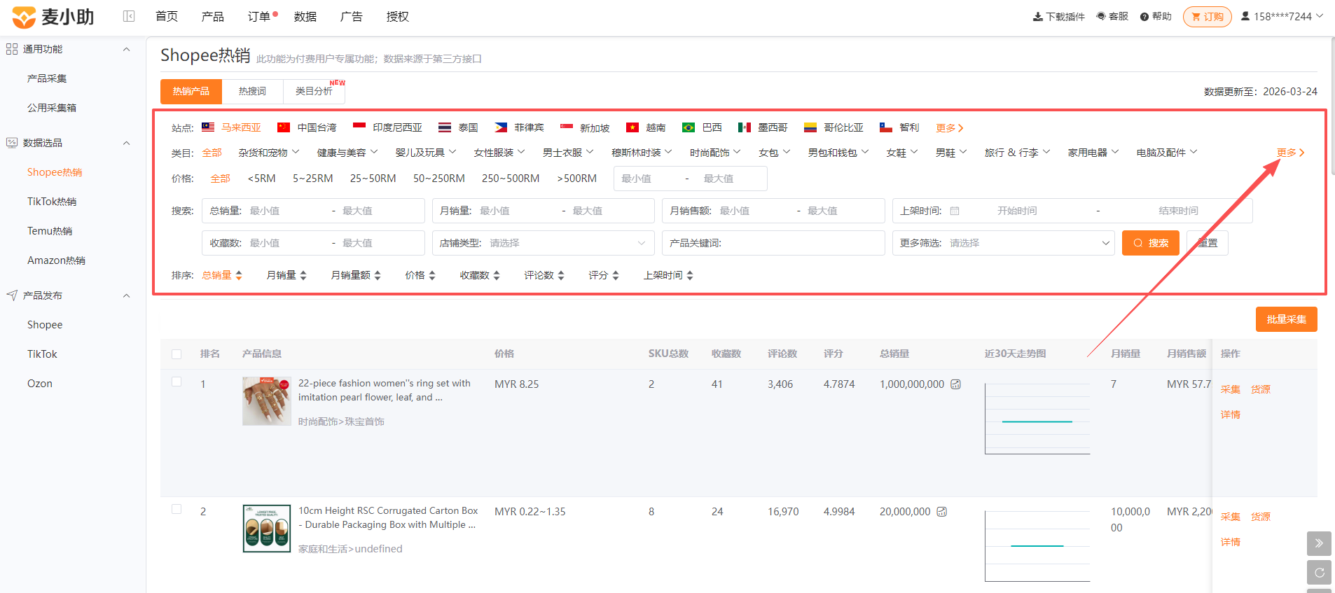The height and width of the screenshot is (593, 1335).
Task: Click the 帮助 help icon
Action: (x=1144, y=17)
